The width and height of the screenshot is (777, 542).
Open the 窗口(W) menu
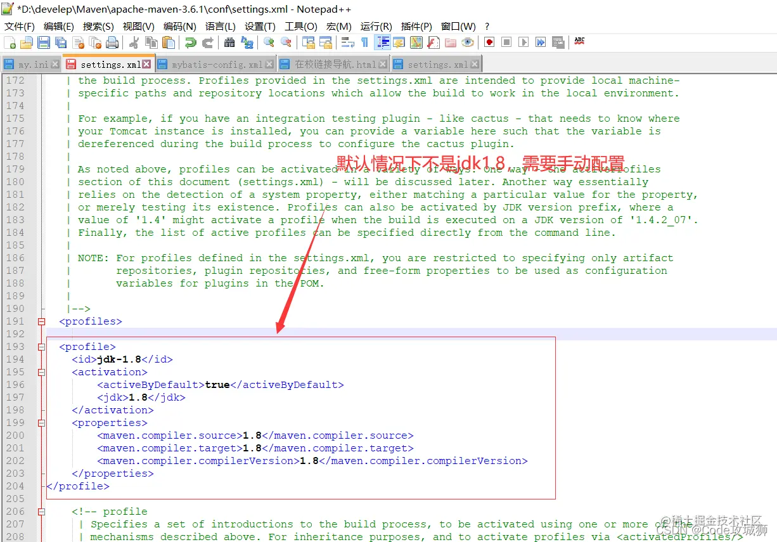click(458, 26)
